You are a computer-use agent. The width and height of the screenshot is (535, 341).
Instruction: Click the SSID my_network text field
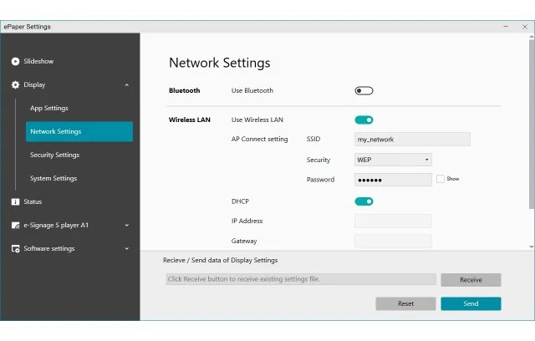(412, 140)
